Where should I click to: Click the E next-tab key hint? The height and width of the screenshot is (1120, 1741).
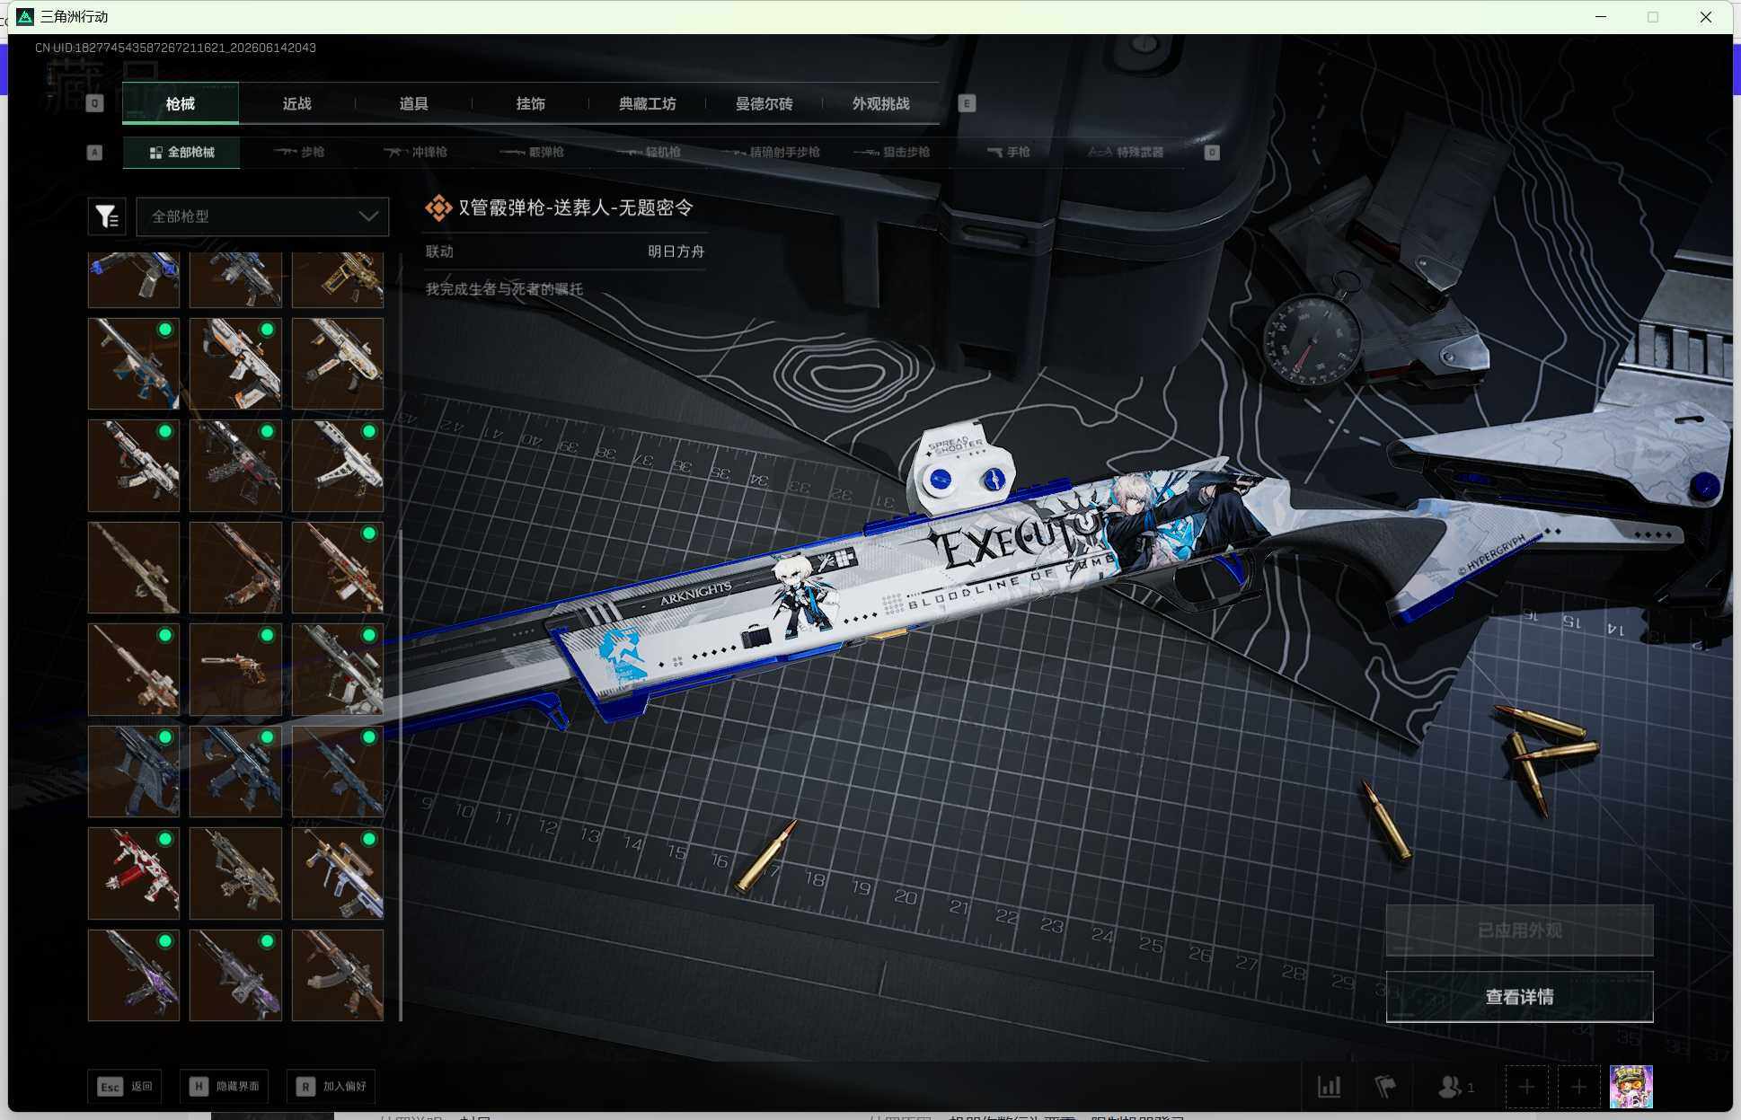click(x=967, y=104)
